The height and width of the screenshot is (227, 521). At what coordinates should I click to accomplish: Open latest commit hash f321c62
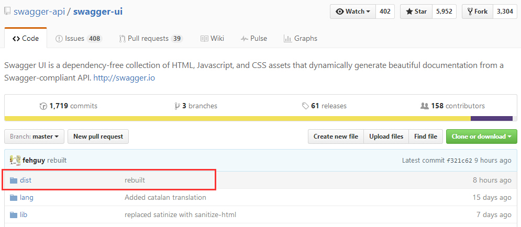click(459, 161)
